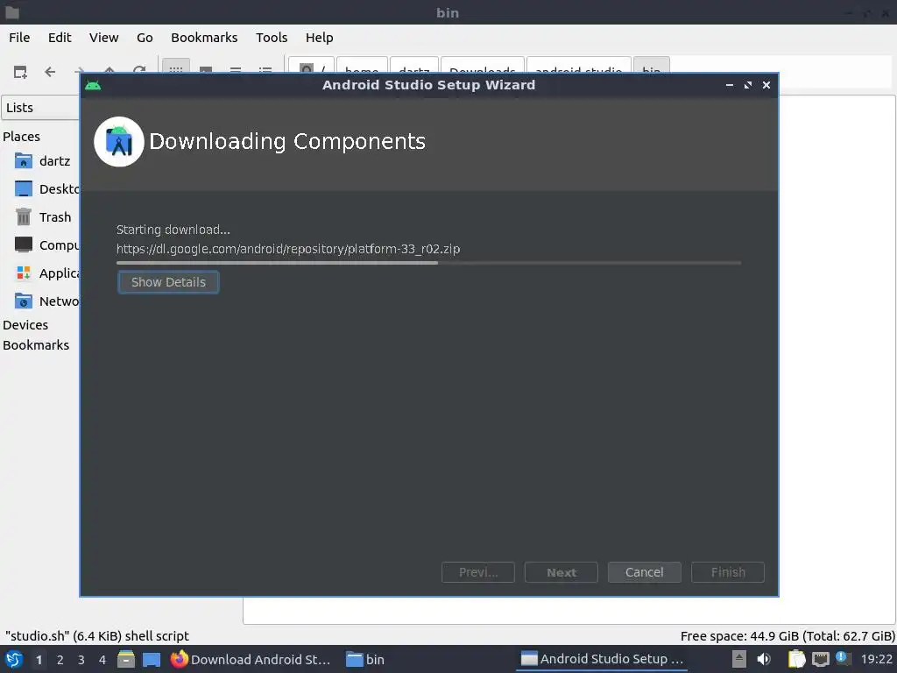Open the File menu in file manager
This screenshot has height=673, width=897.
pos(19,38)
